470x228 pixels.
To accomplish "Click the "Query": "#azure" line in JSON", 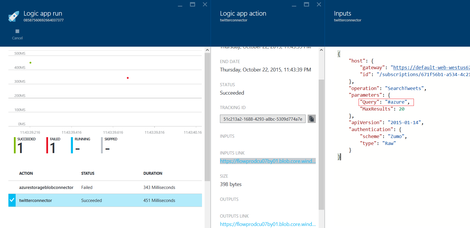I will (x=386, y=102).
